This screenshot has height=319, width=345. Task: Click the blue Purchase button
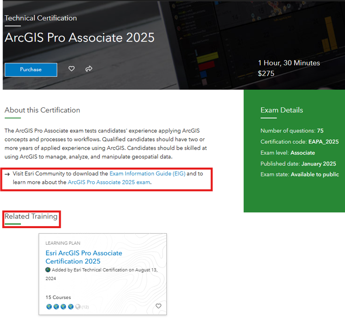coord(31,70)
